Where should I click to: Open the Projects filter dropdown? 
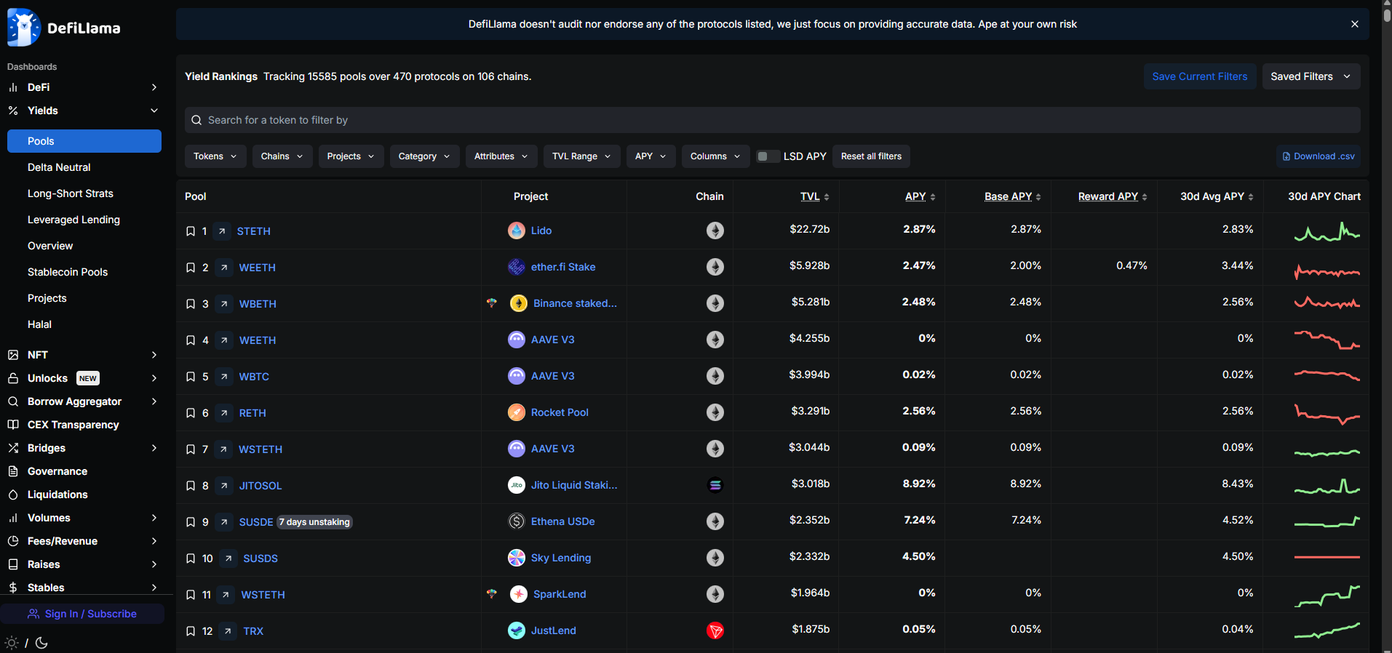(x=351, y=156)
